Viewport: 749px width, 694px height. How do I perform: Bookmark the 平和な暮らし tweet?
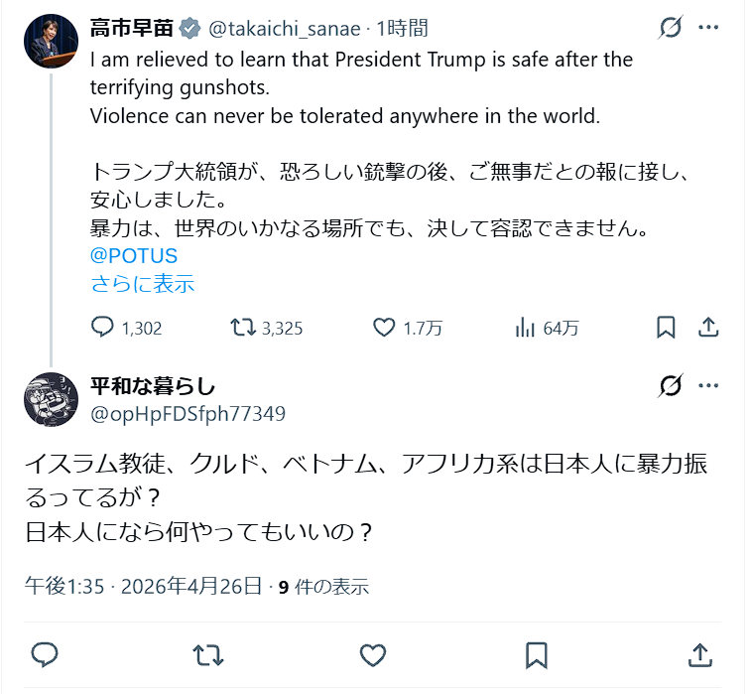tap(537, 654)
